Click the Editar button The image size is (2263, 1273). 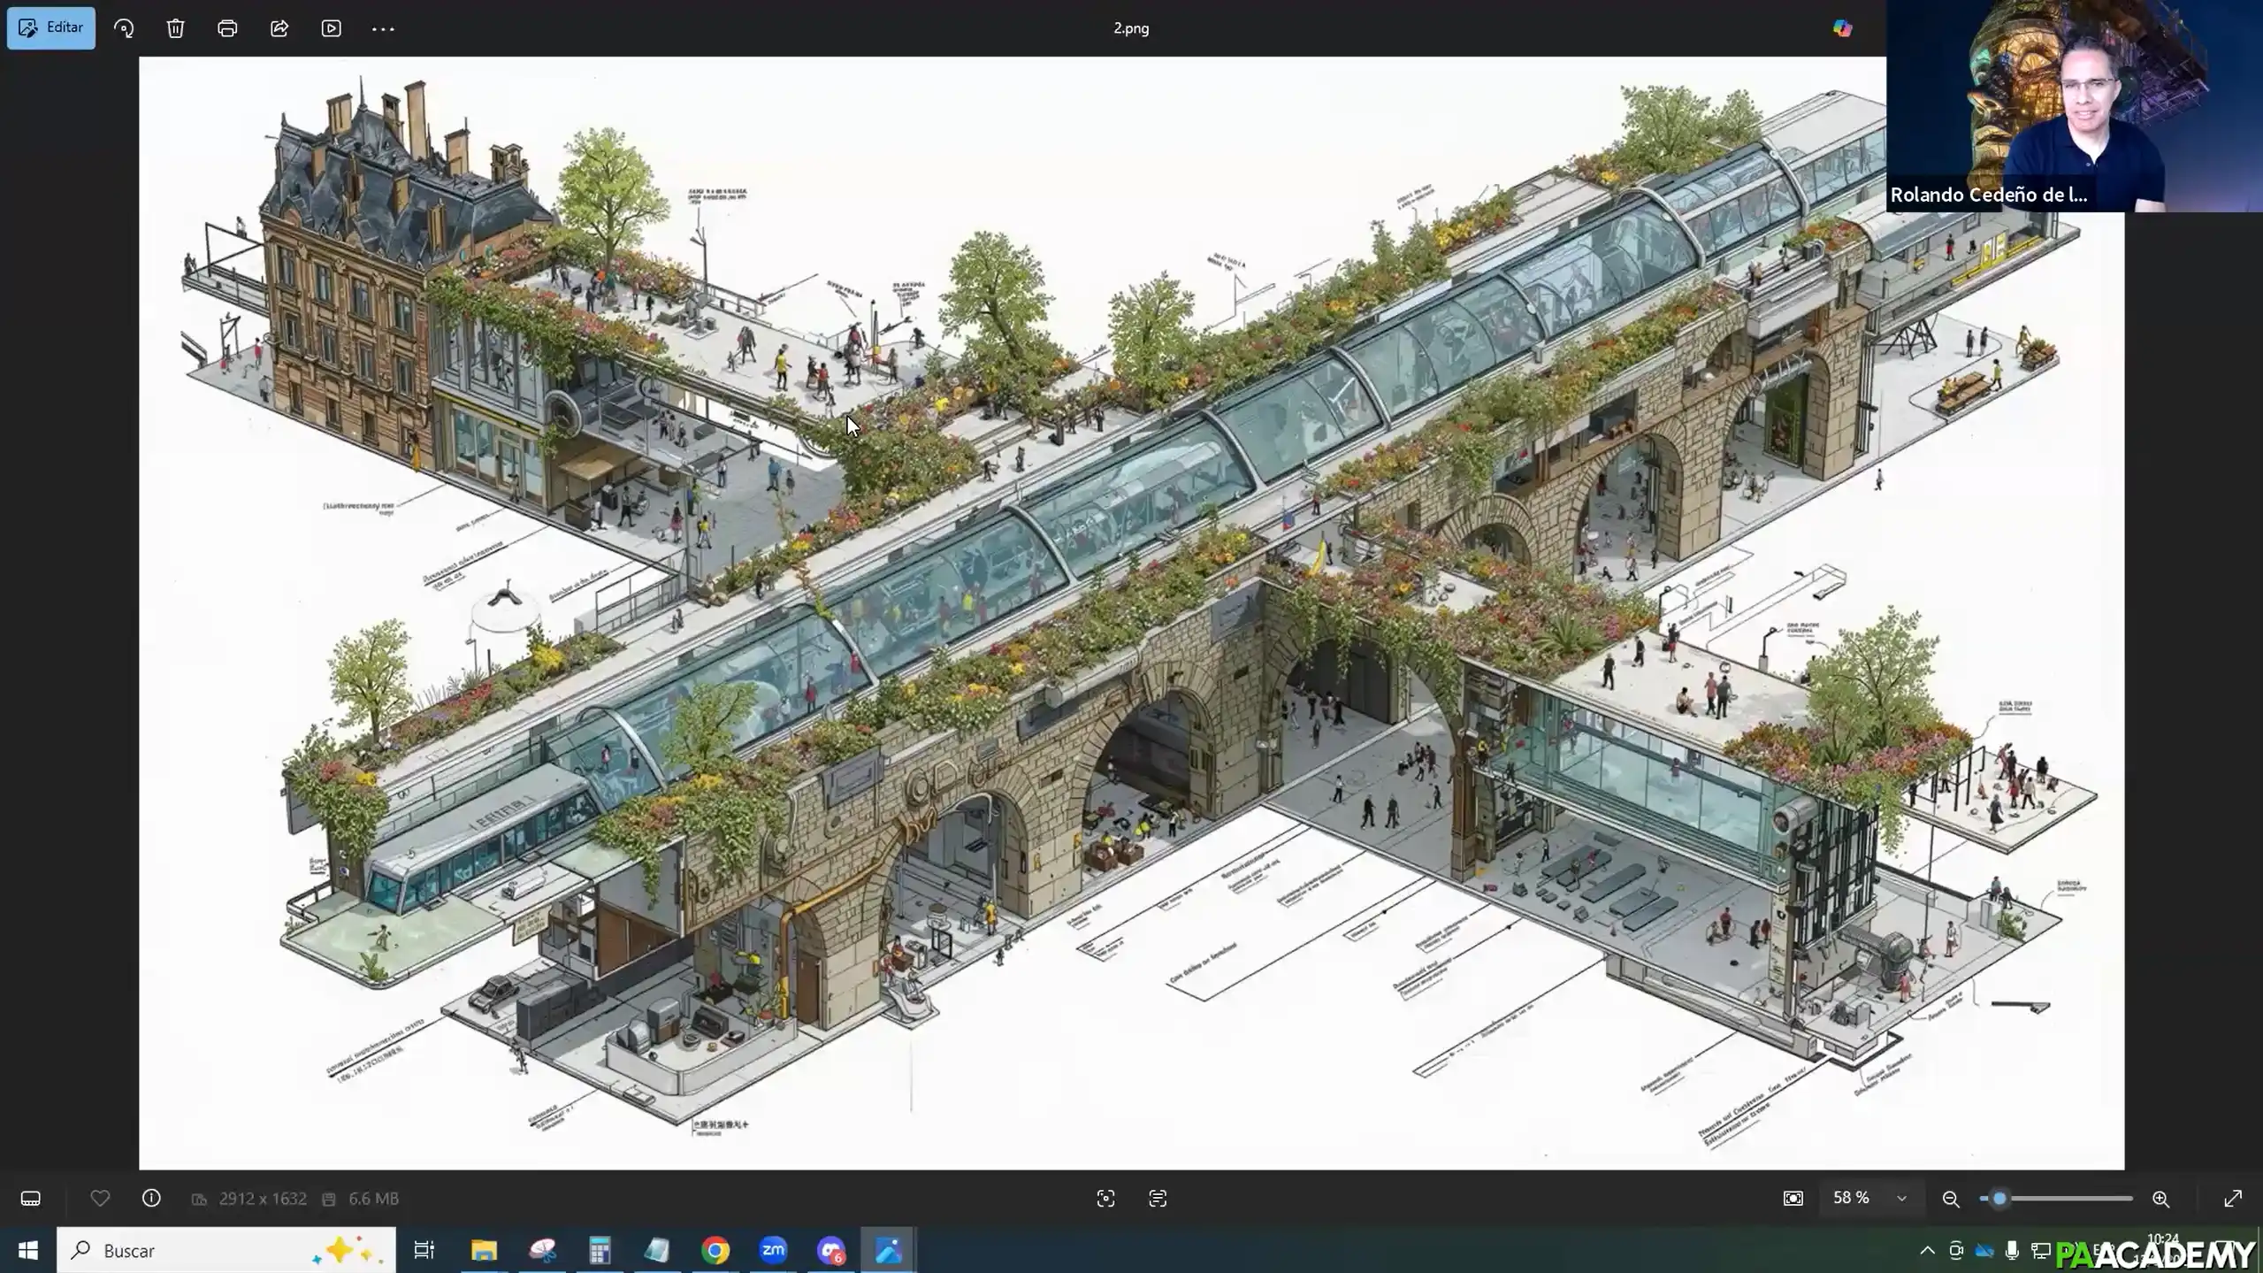click(51, 27)
